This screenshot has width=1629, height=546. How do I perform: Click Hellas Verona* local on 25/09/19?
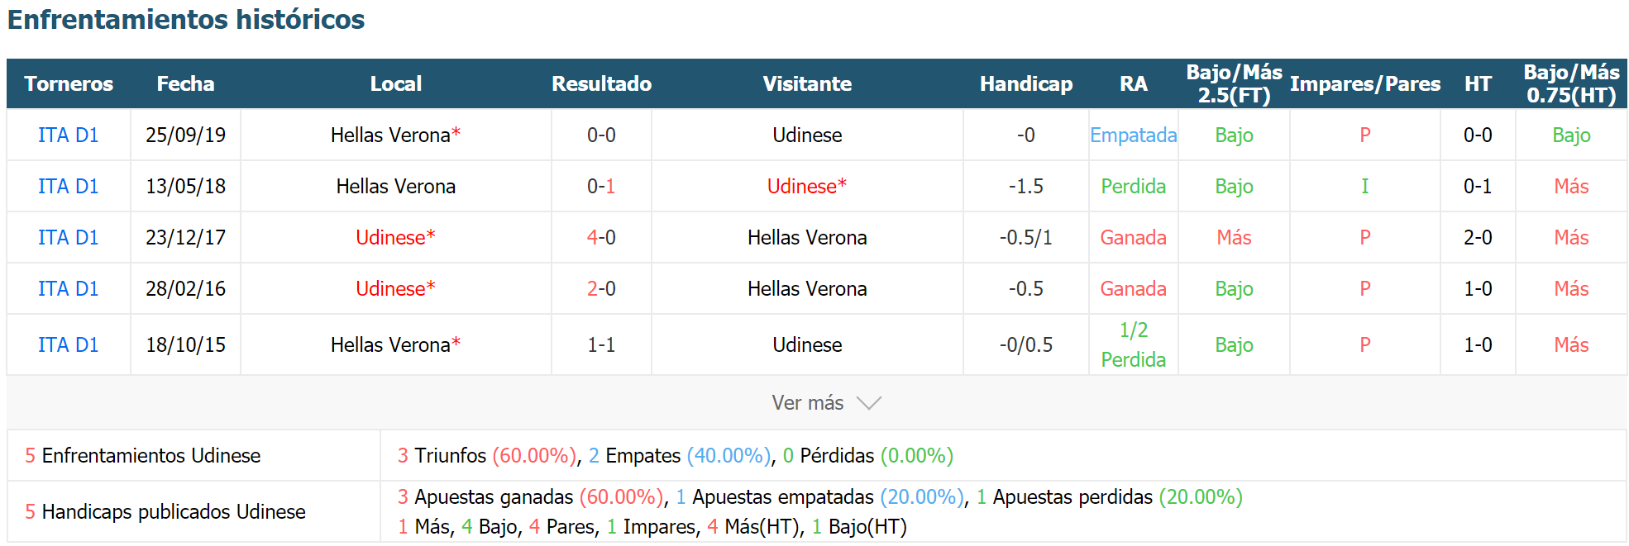[x=395, y=135]
